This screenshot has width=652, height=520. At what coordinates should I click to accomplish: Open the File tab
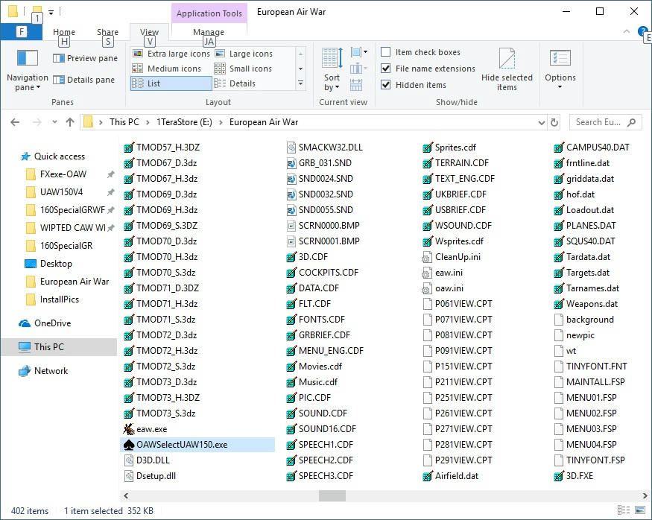click(x=22, y=31)
